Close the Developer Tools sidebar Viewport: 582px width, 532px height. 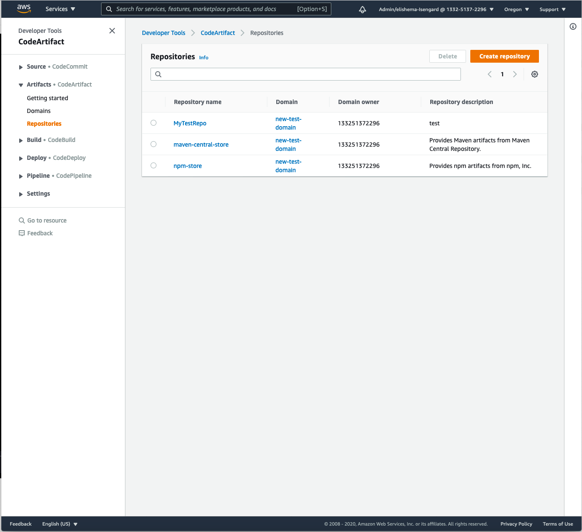pyautogui.click(x=112, y=31)
